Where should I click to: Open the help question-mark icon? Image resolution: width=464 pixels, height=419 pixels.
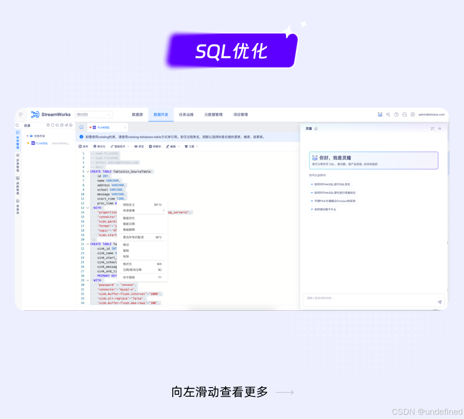pos(397,114)
